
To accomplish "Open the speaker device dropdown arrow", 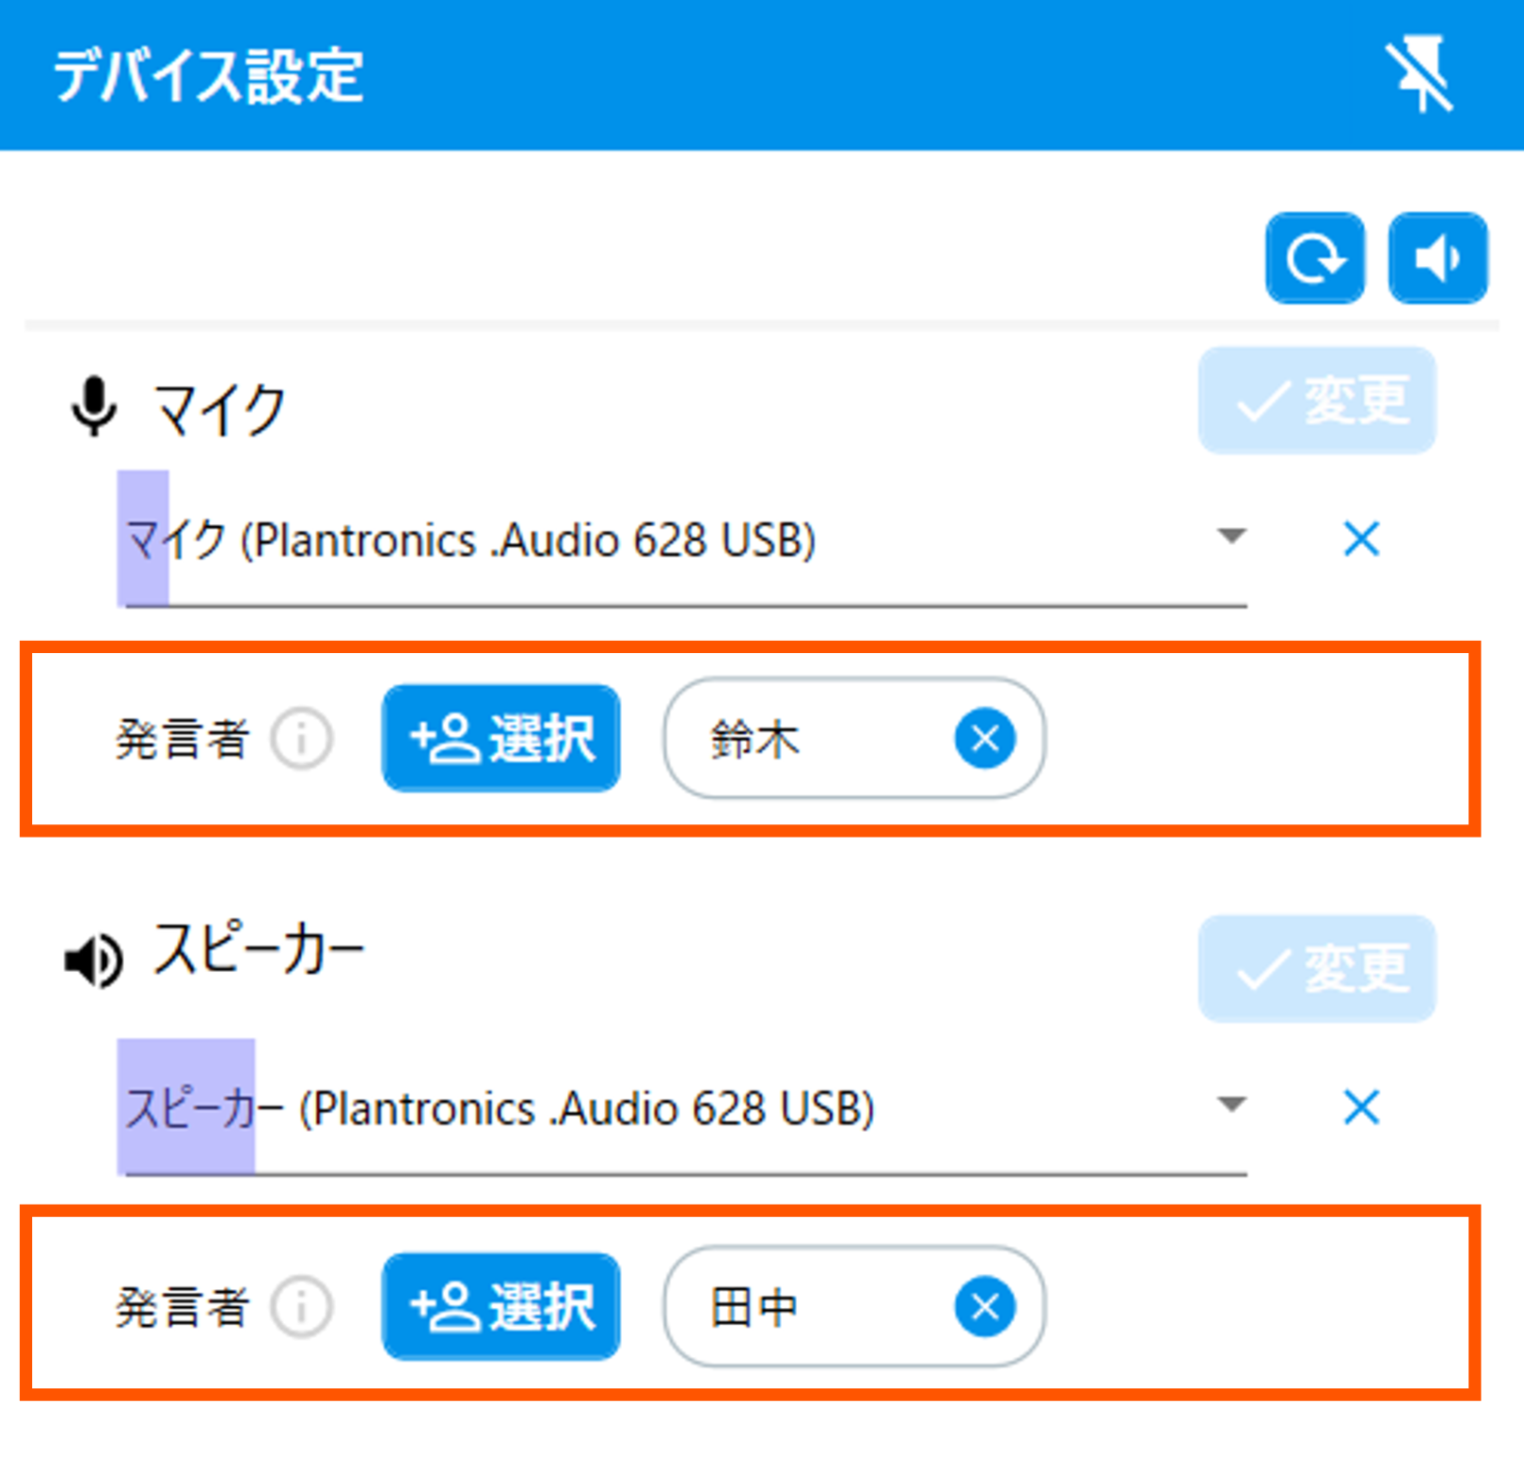I will 1230,1104.
